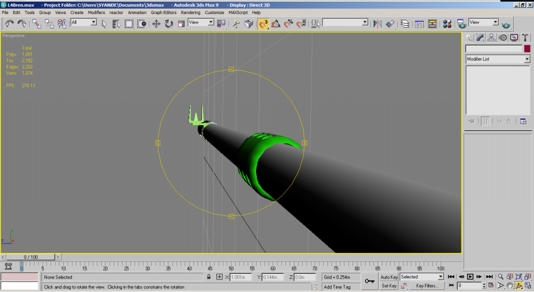Open the Hierarchy panel tab

(492, 38)
